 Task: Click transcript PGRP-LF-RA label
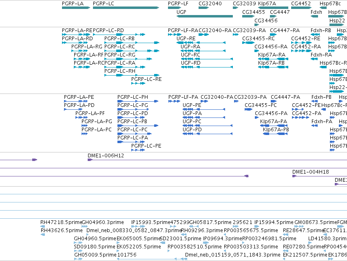[183, 30]
